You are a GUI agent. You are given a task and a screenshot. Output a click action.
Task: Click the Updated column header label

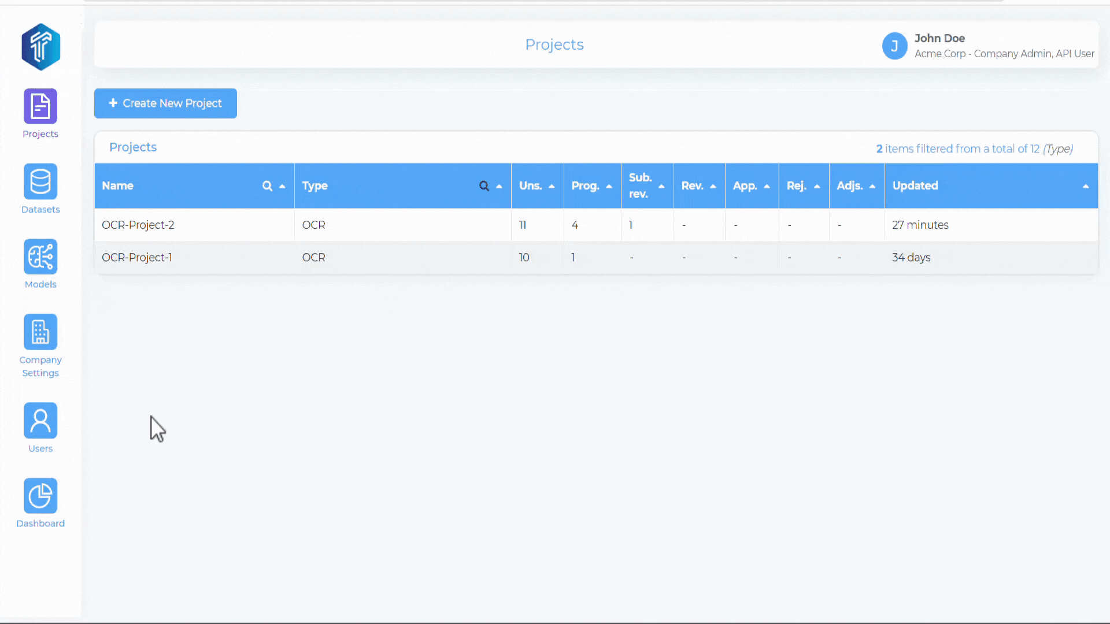(915, 185)
